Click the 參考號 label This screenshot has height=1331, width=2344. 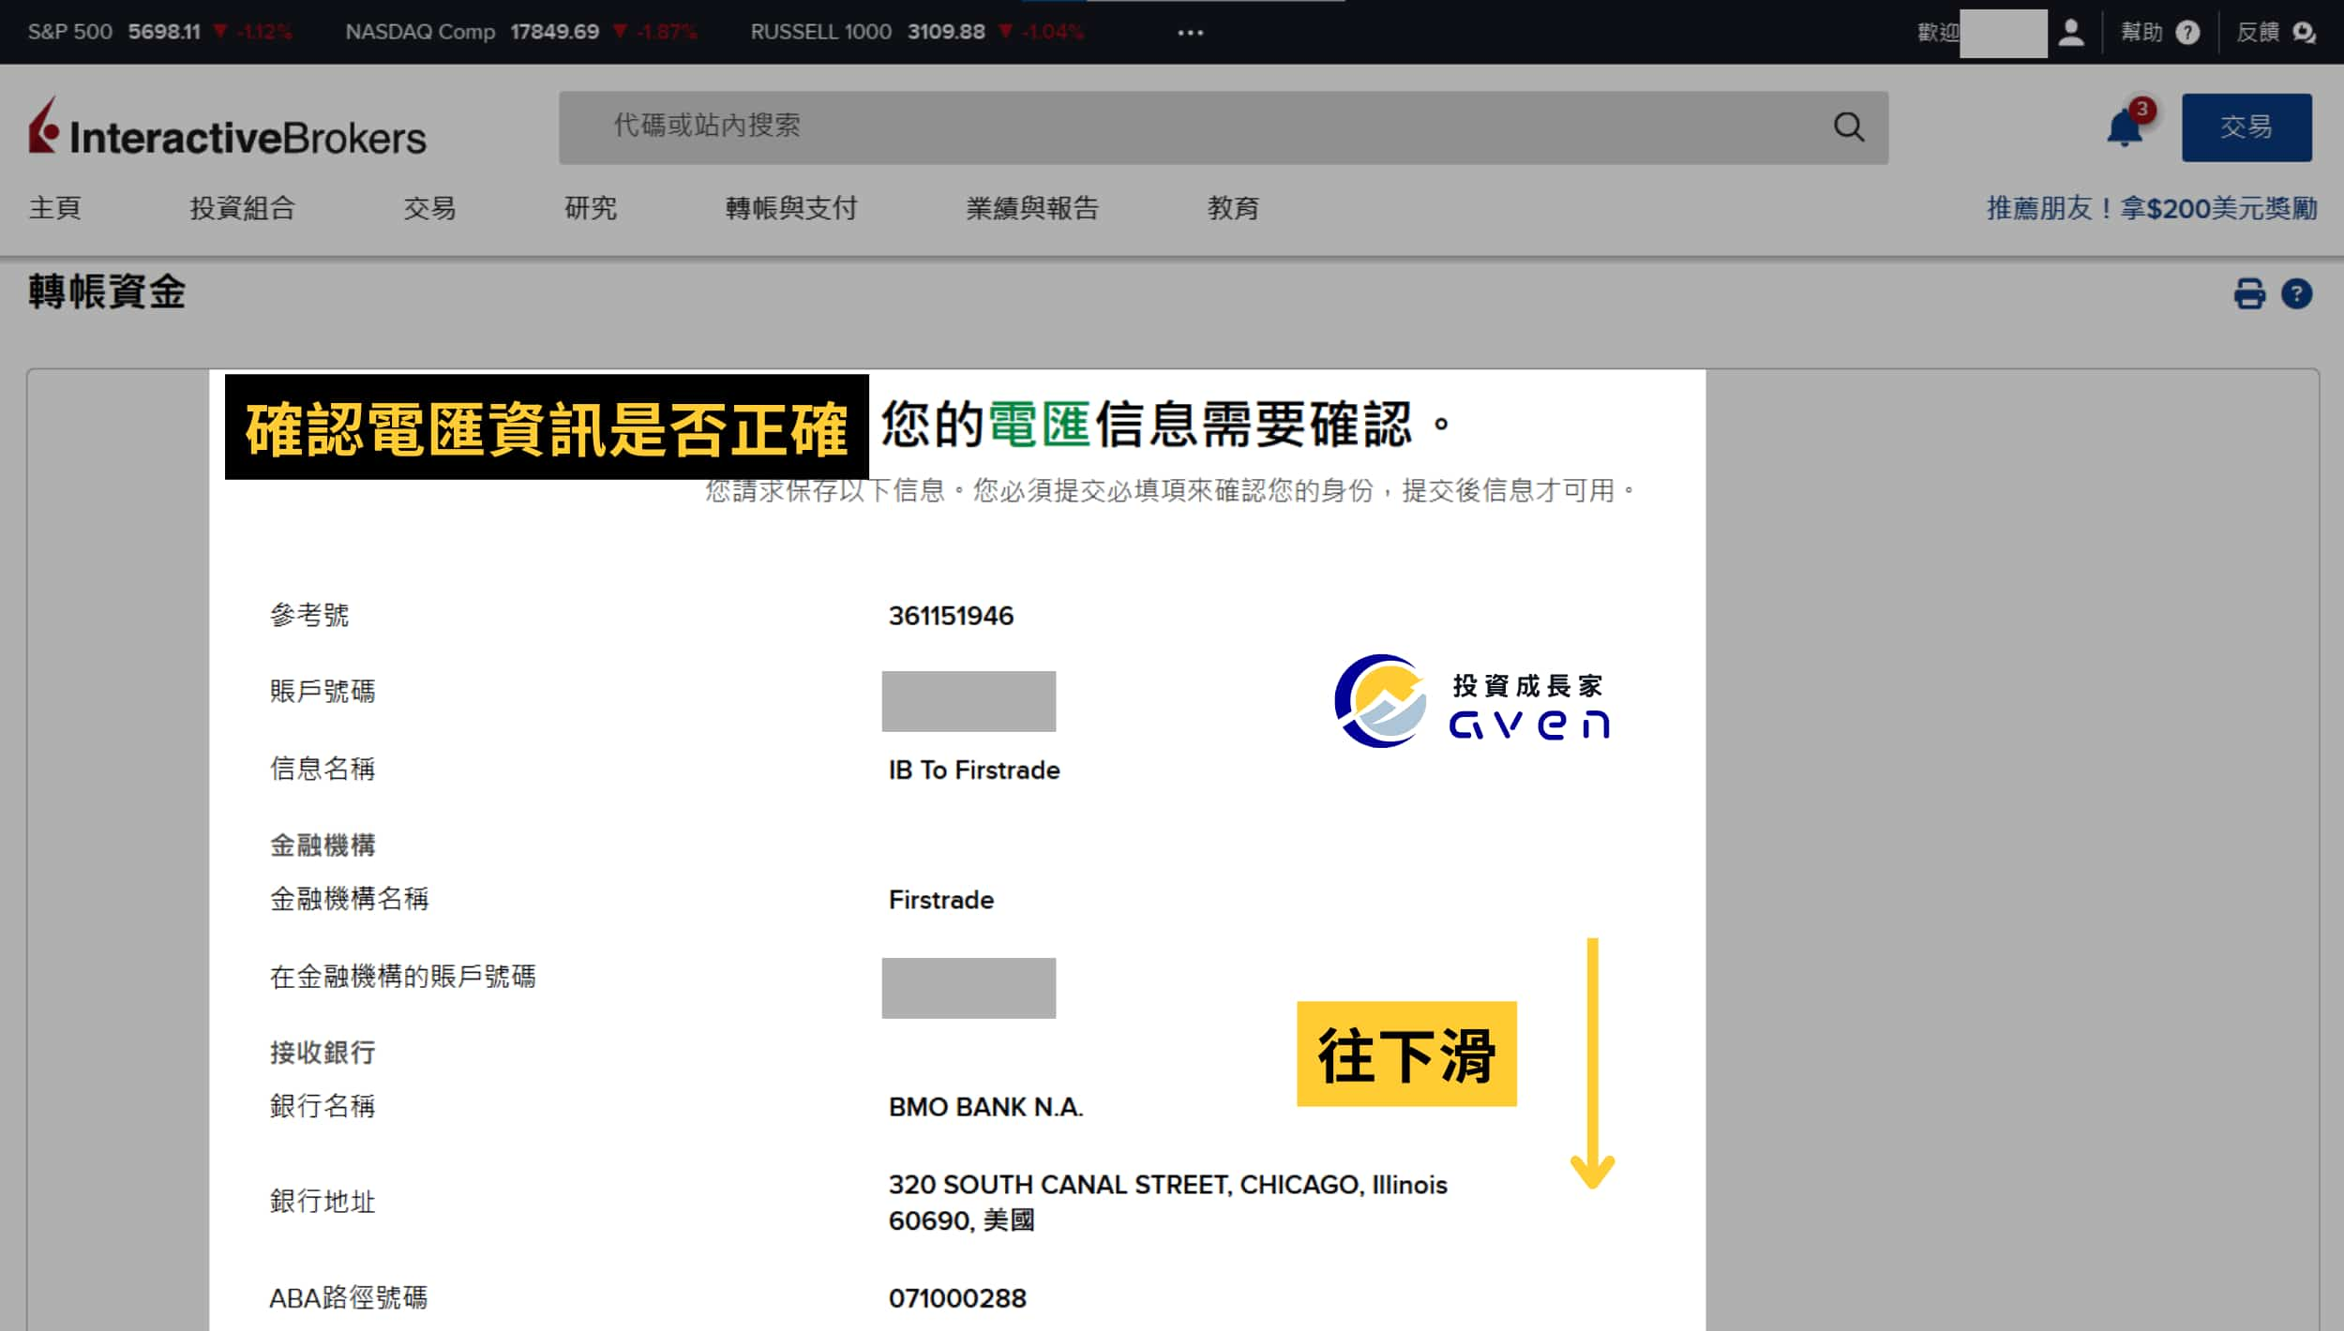point(309,615)
